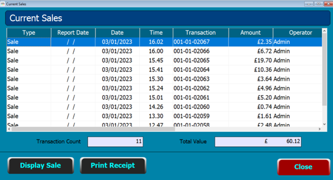Sort by the Report Date column header
The height and width of the screenshot is (180, 333).
coord(73,33)
